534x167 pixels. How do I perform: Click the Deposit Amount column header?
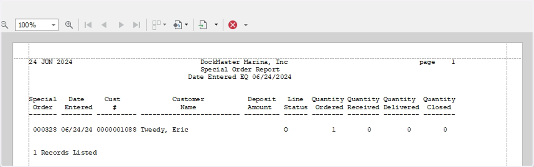(x=262, y=103)
